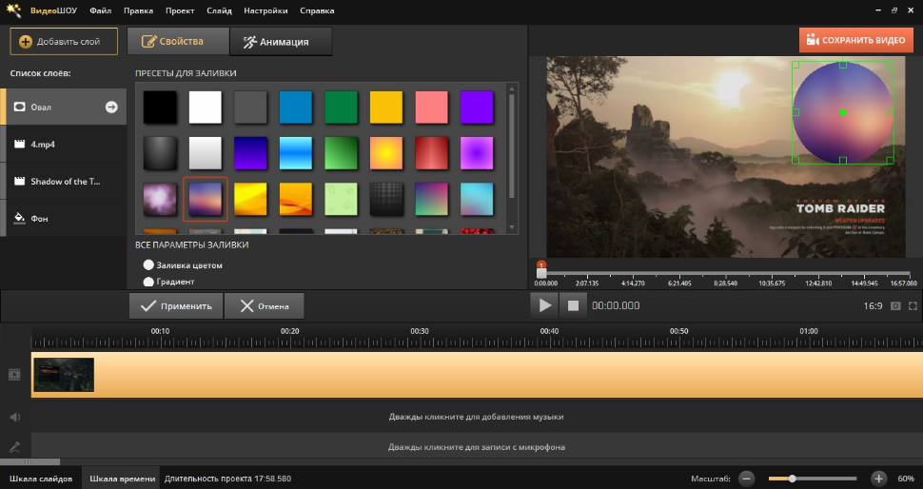Choose the orange-yellow radial gradient preset
The height and width of the screenshot is (489, 923).
click(386, 153)
